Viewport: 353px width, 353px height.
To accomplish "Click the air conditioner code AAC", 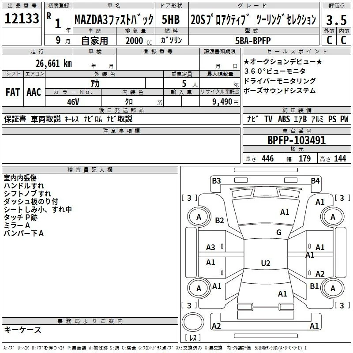I will 34,92.
